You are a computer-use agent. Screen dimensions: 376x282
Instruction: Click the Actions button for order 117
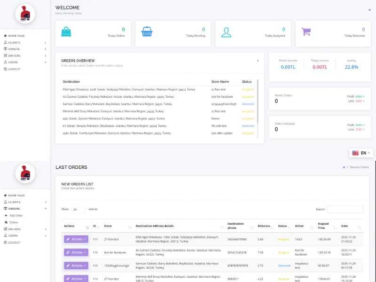coord(75,239)
